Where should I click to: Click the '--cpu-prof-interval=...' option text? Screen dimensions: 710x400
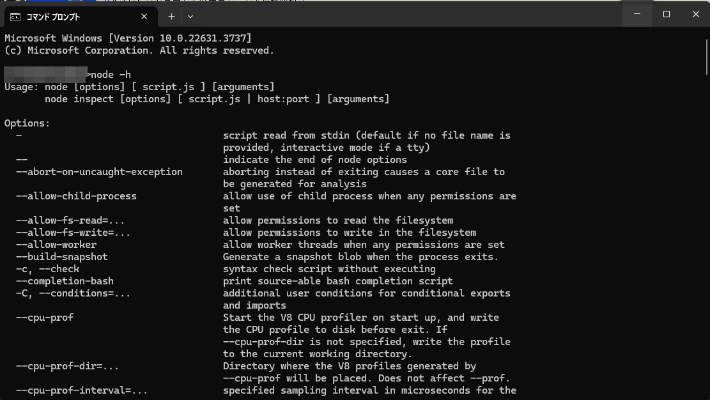(82, 390)
